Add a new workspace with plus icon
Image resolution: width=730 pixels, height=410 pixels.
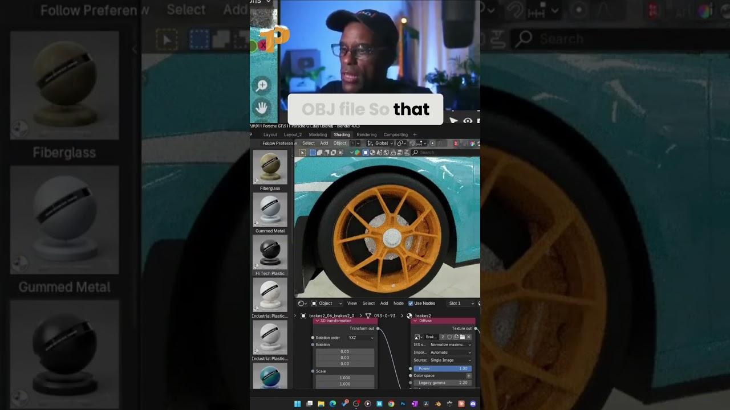[415, 135]
